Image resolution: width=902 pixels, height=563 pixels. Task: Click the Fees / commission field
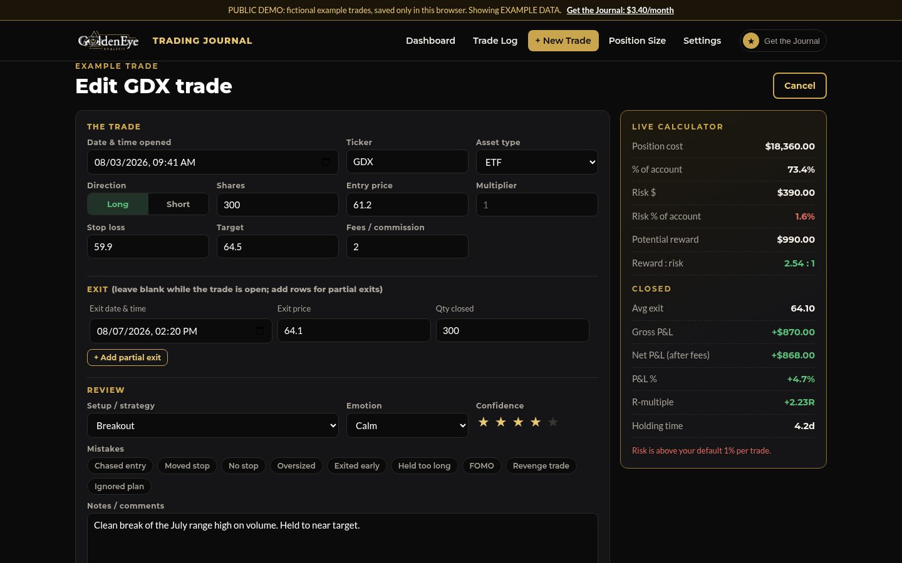click(407, 246)
